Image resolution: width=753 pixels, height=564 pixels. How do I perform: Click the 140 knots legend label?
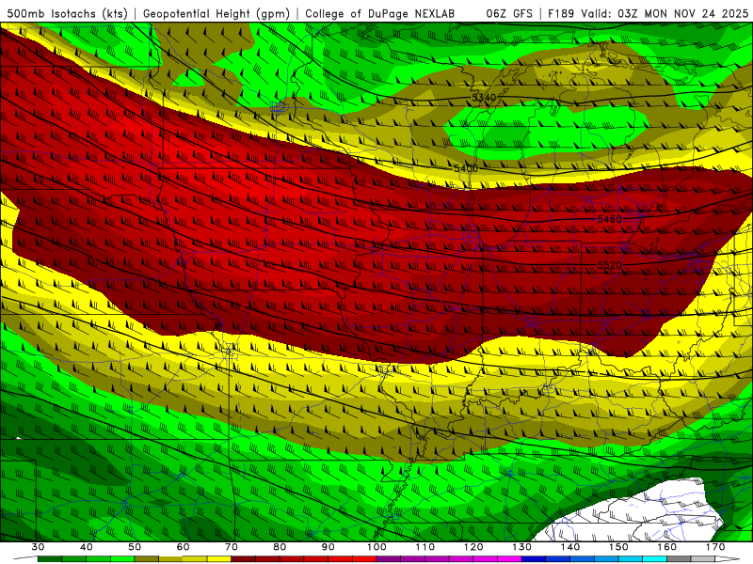point(570,547)
